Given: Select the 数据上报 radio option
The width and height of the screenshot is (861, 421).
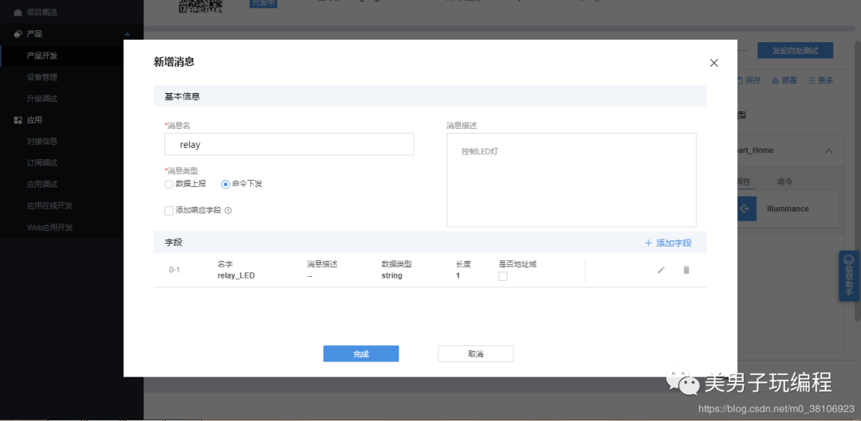Looking at the screenshot, I should 169,184.
